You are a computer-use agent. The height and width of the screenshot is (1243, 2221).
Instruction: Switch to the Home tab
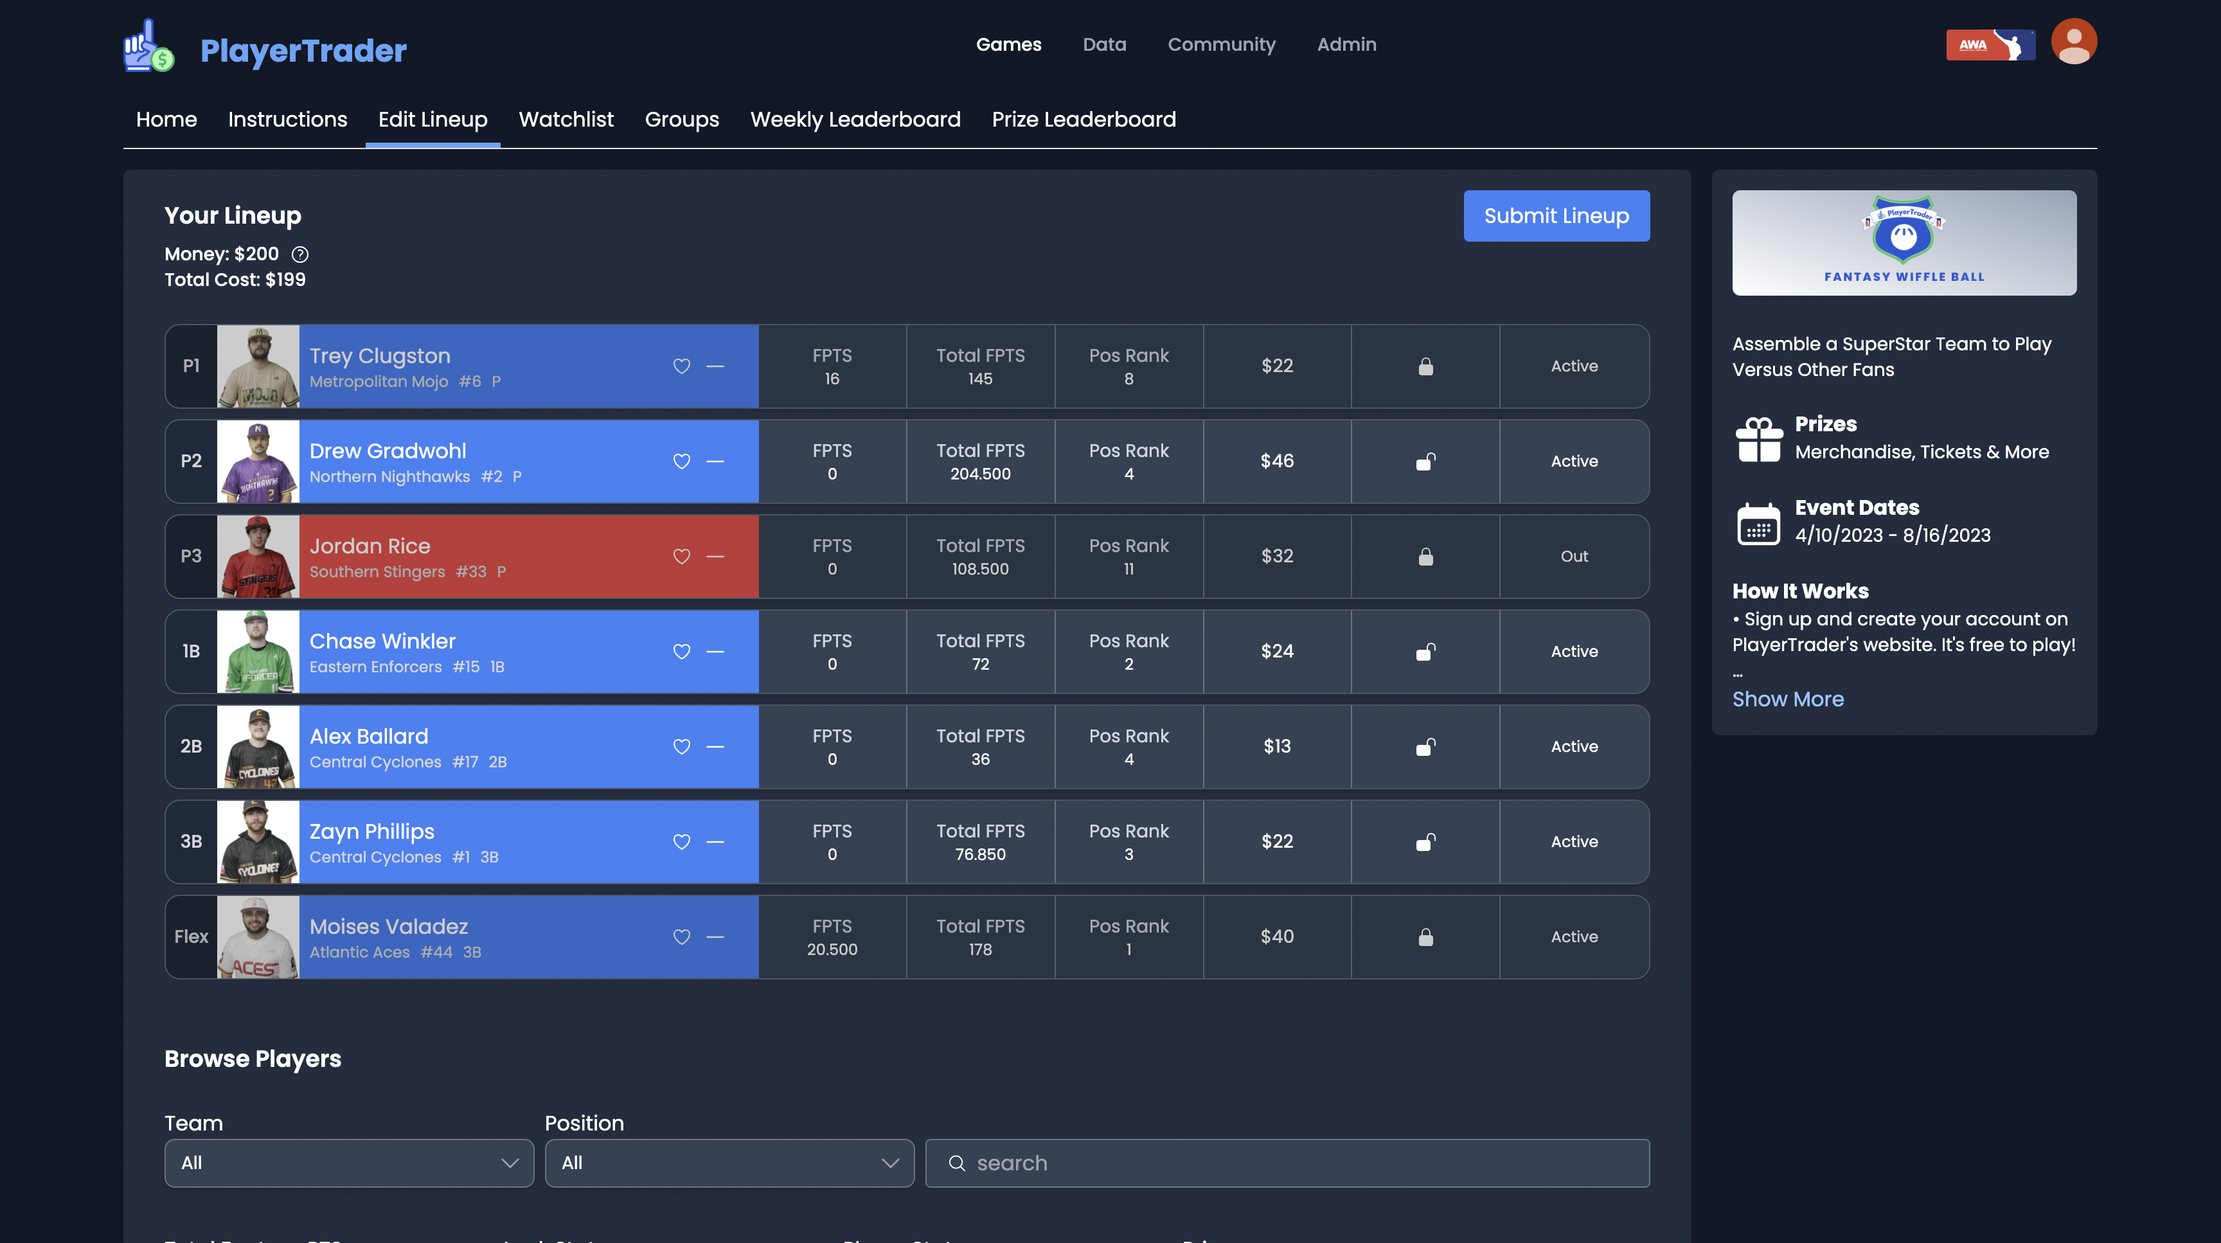pyautogui.click(x=166, y=120)
